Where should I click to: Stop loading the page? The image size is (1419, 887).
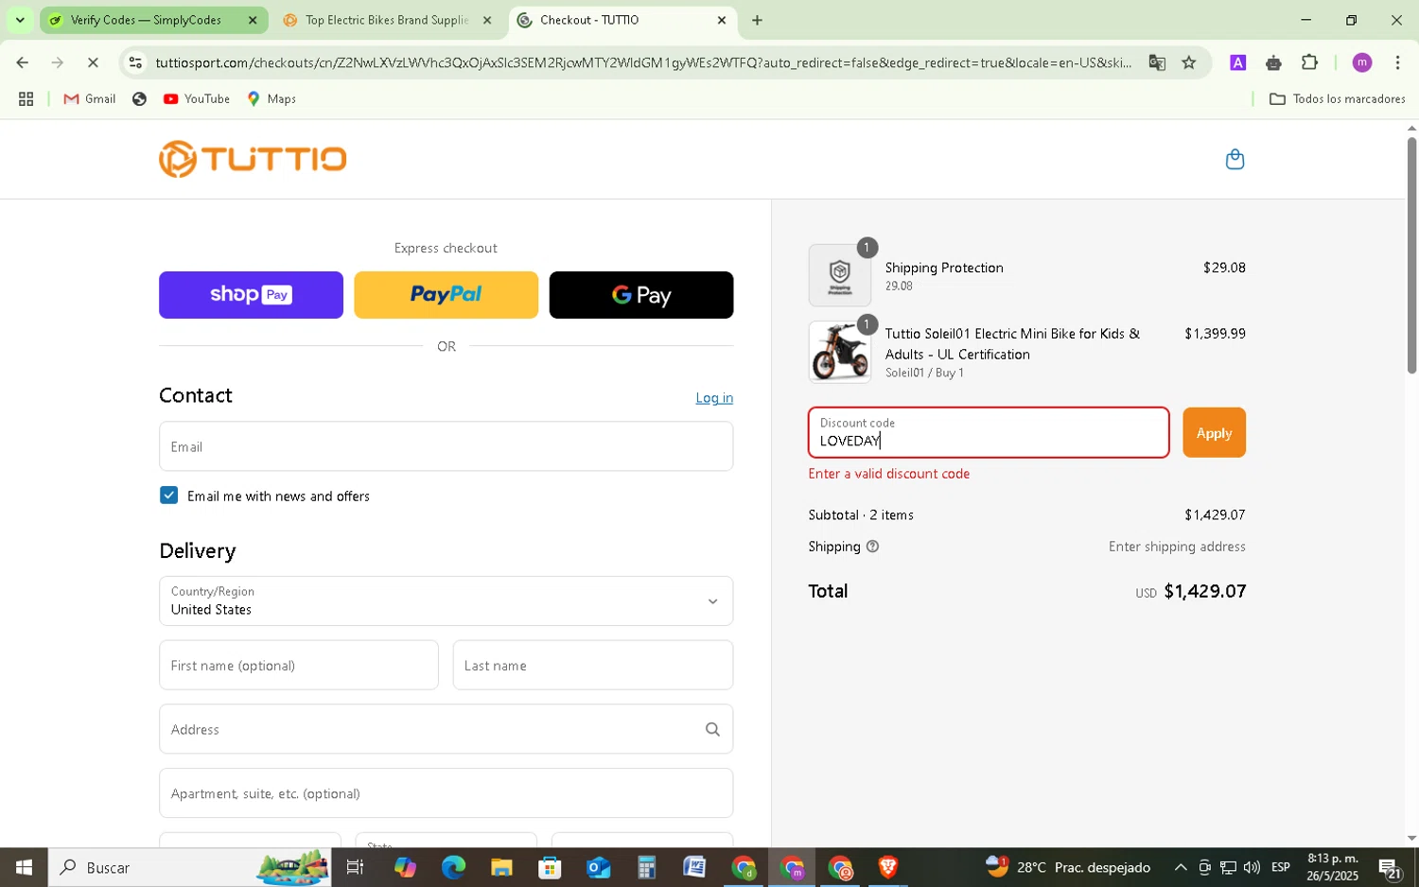(x=93, y=62)
